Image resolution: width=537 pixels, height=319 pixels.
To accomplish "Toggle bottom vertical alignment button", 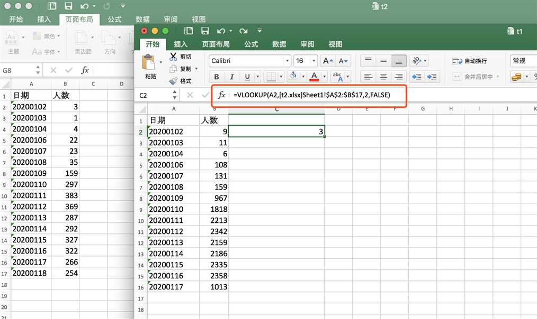I will [398, 61].
